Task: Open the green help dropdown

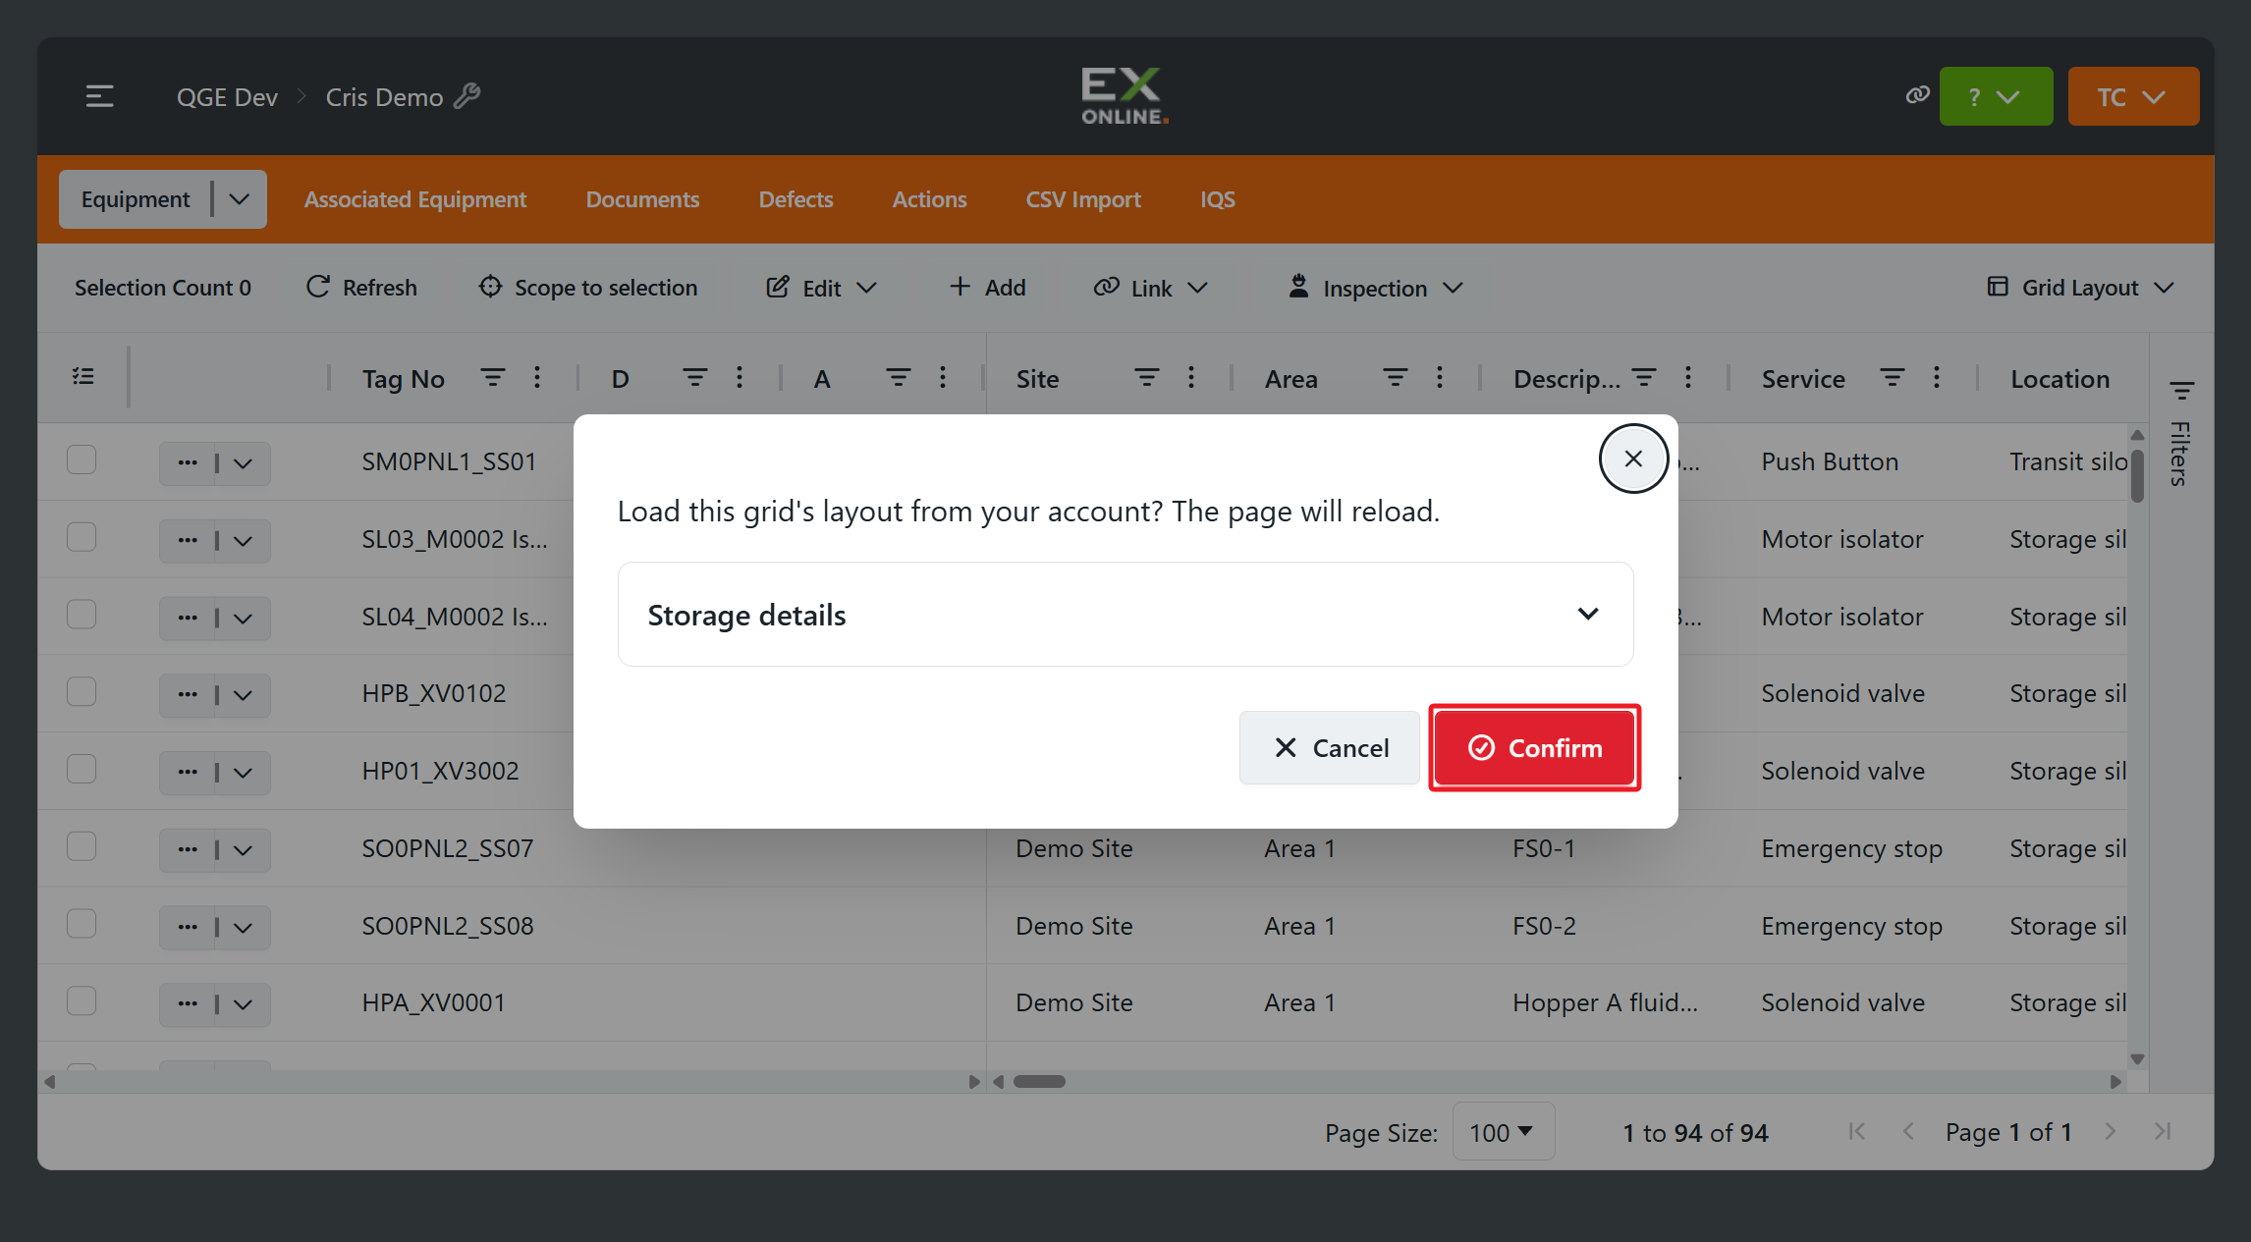Action: point(1996,96)
